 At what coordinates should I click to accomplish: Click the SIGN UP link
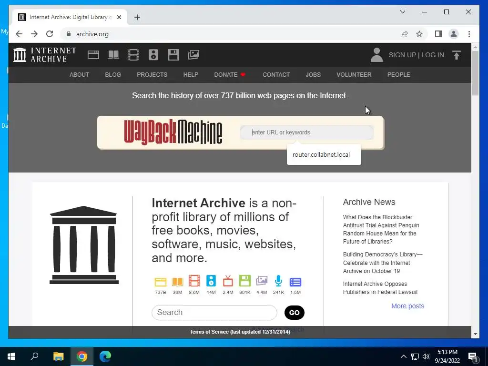tap(402, 55)
